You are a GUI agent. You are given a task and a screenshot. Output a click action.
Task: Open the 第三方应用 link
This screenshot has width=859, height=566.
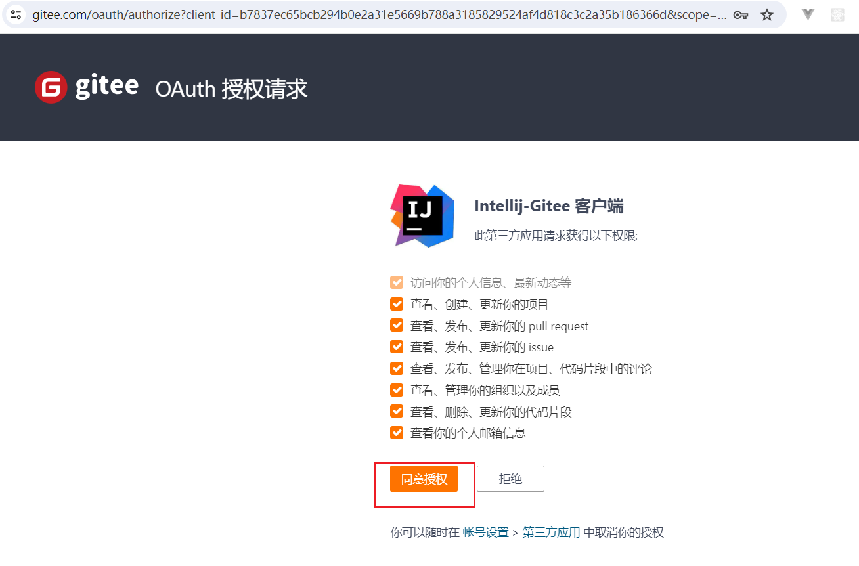tap(552, 533)
